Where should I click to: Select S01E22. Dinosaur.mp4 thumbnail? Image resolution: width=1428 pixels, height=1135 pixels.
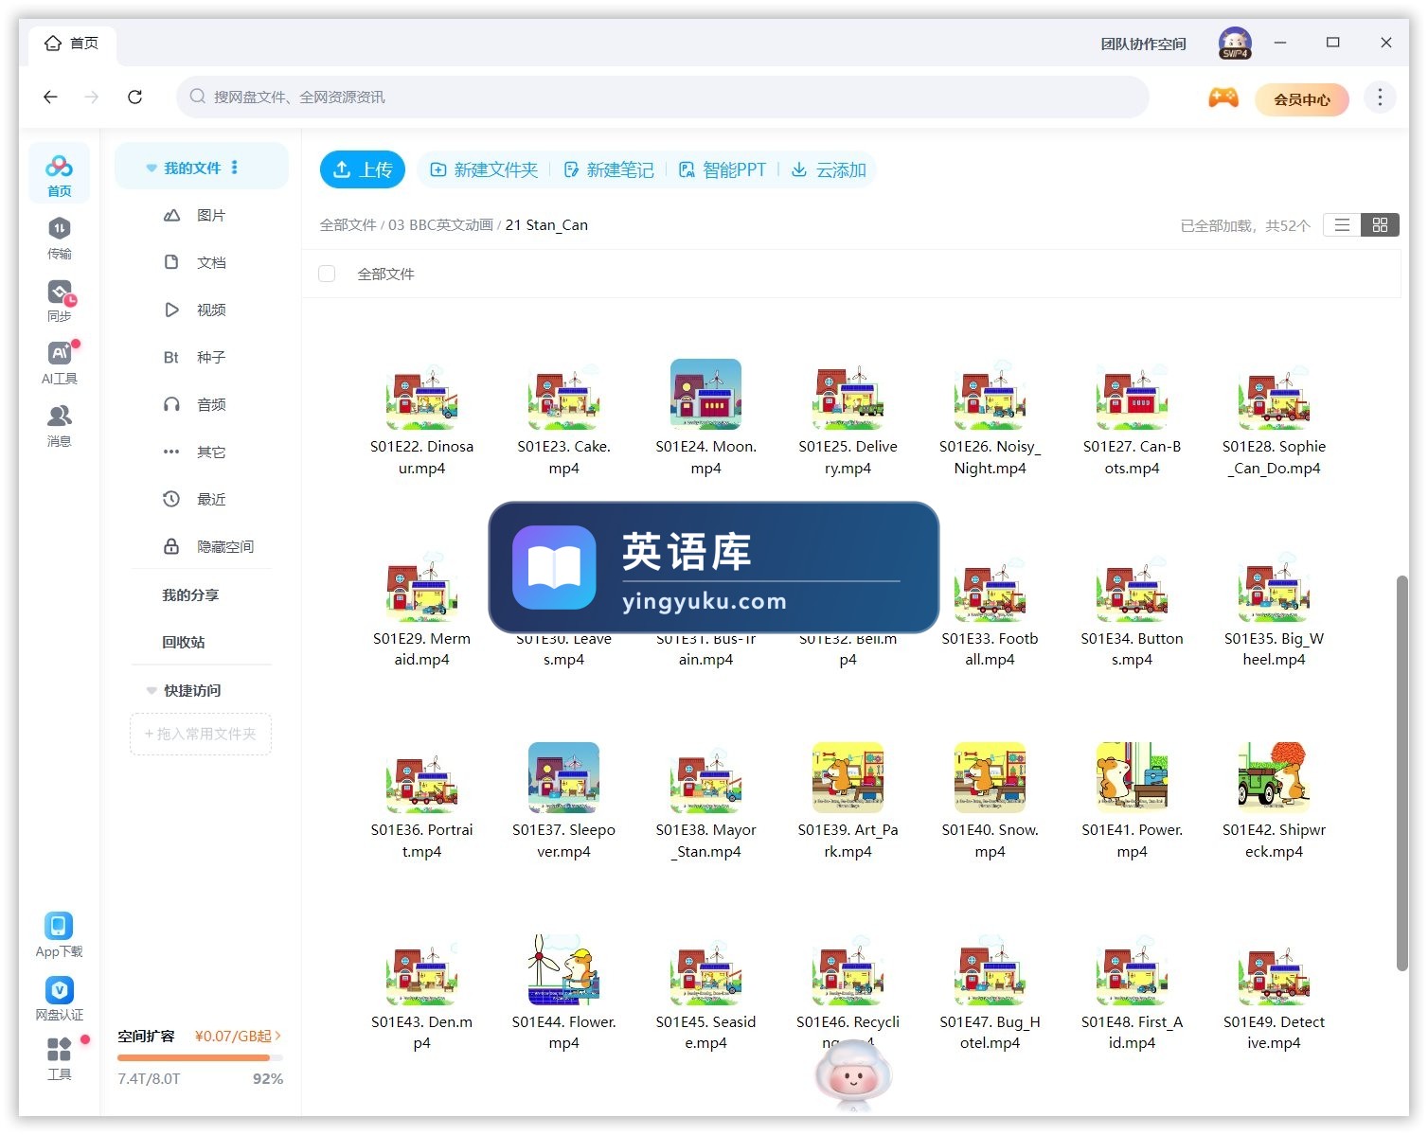(421, 395)
